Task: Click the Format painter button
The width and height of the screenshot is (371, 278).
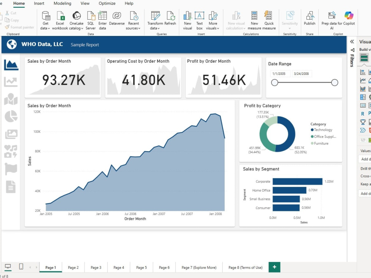Action: (20, 27)
